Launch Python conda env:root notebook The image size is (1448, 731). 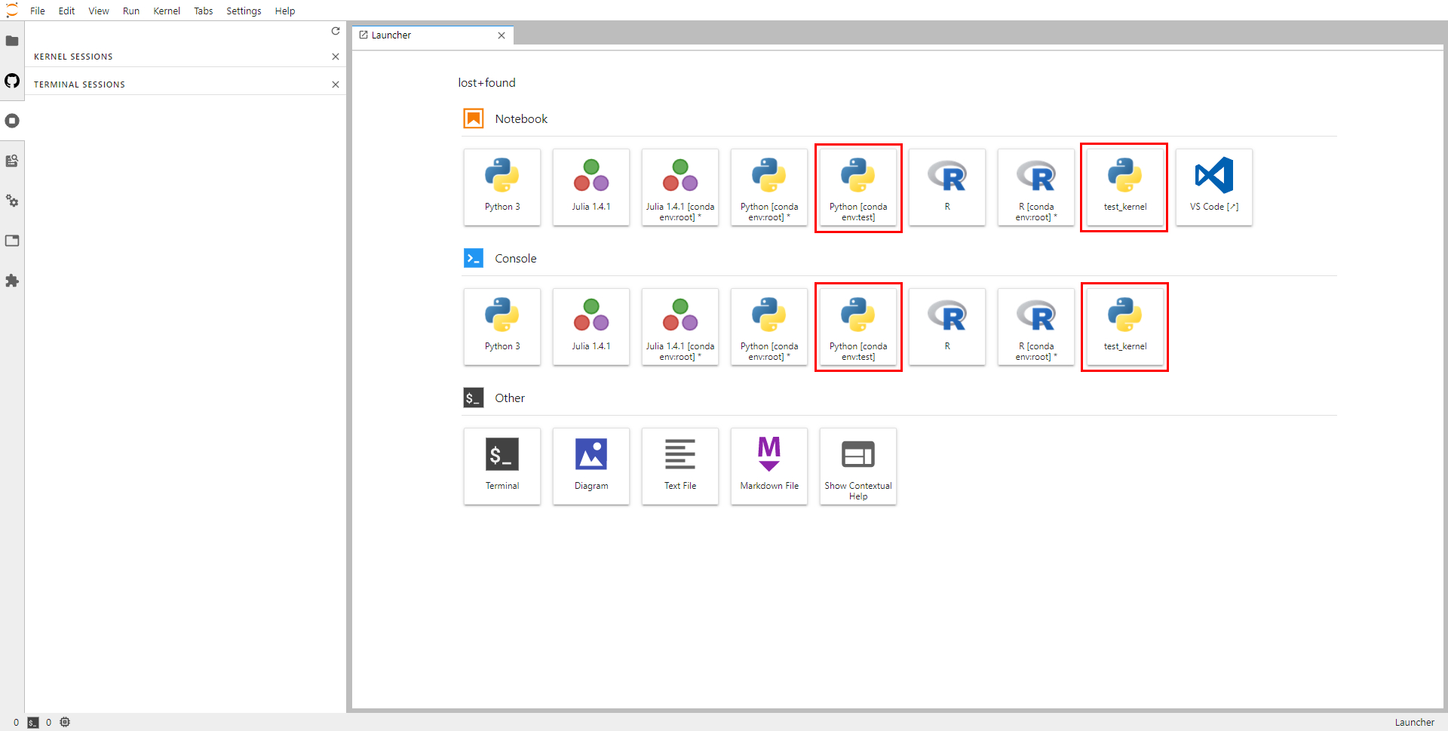[x=769, y=187]
